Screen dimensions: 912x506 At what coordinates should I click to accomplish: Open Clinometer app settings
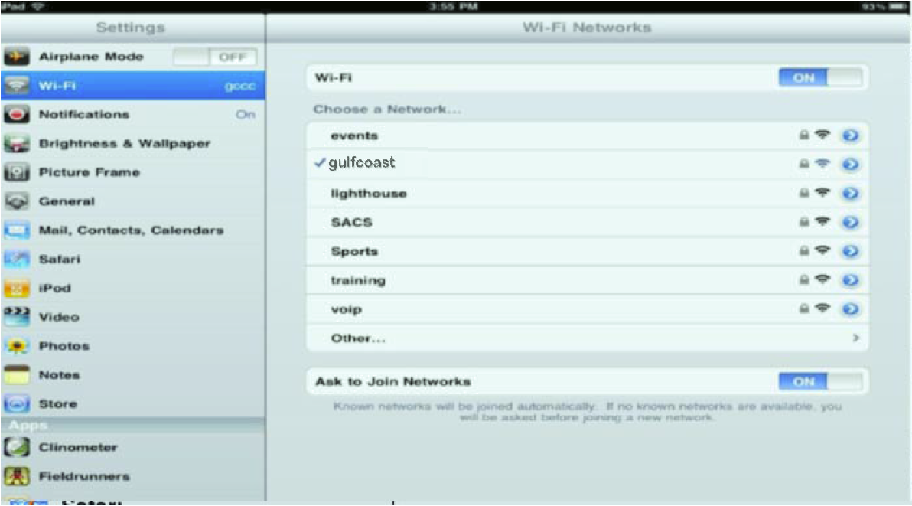pos(132,447)
